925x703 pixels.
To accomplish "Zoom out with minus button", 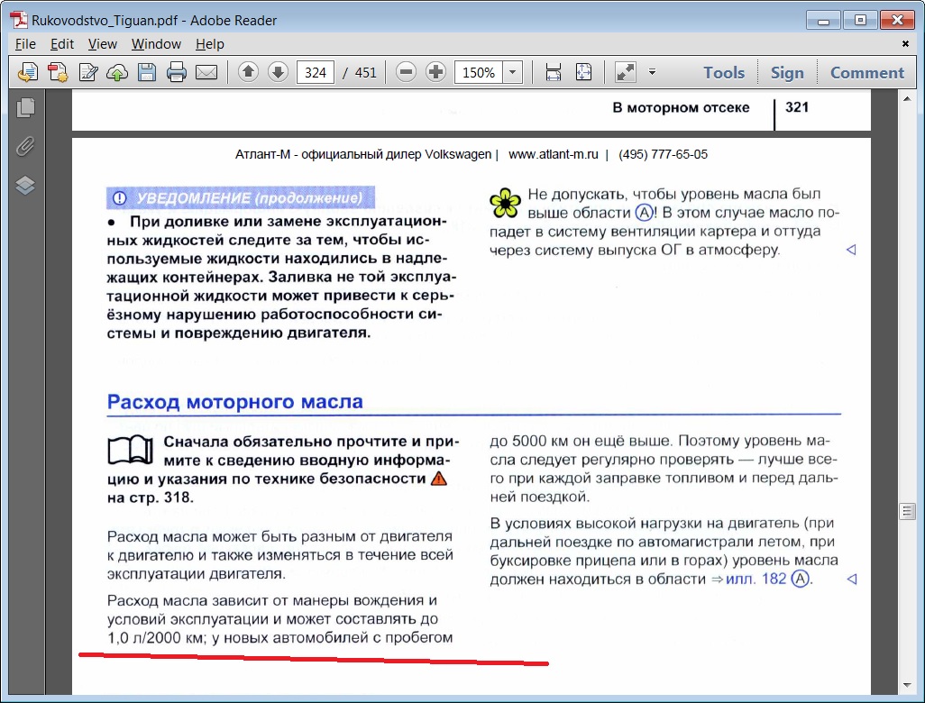I will [406, 73].
